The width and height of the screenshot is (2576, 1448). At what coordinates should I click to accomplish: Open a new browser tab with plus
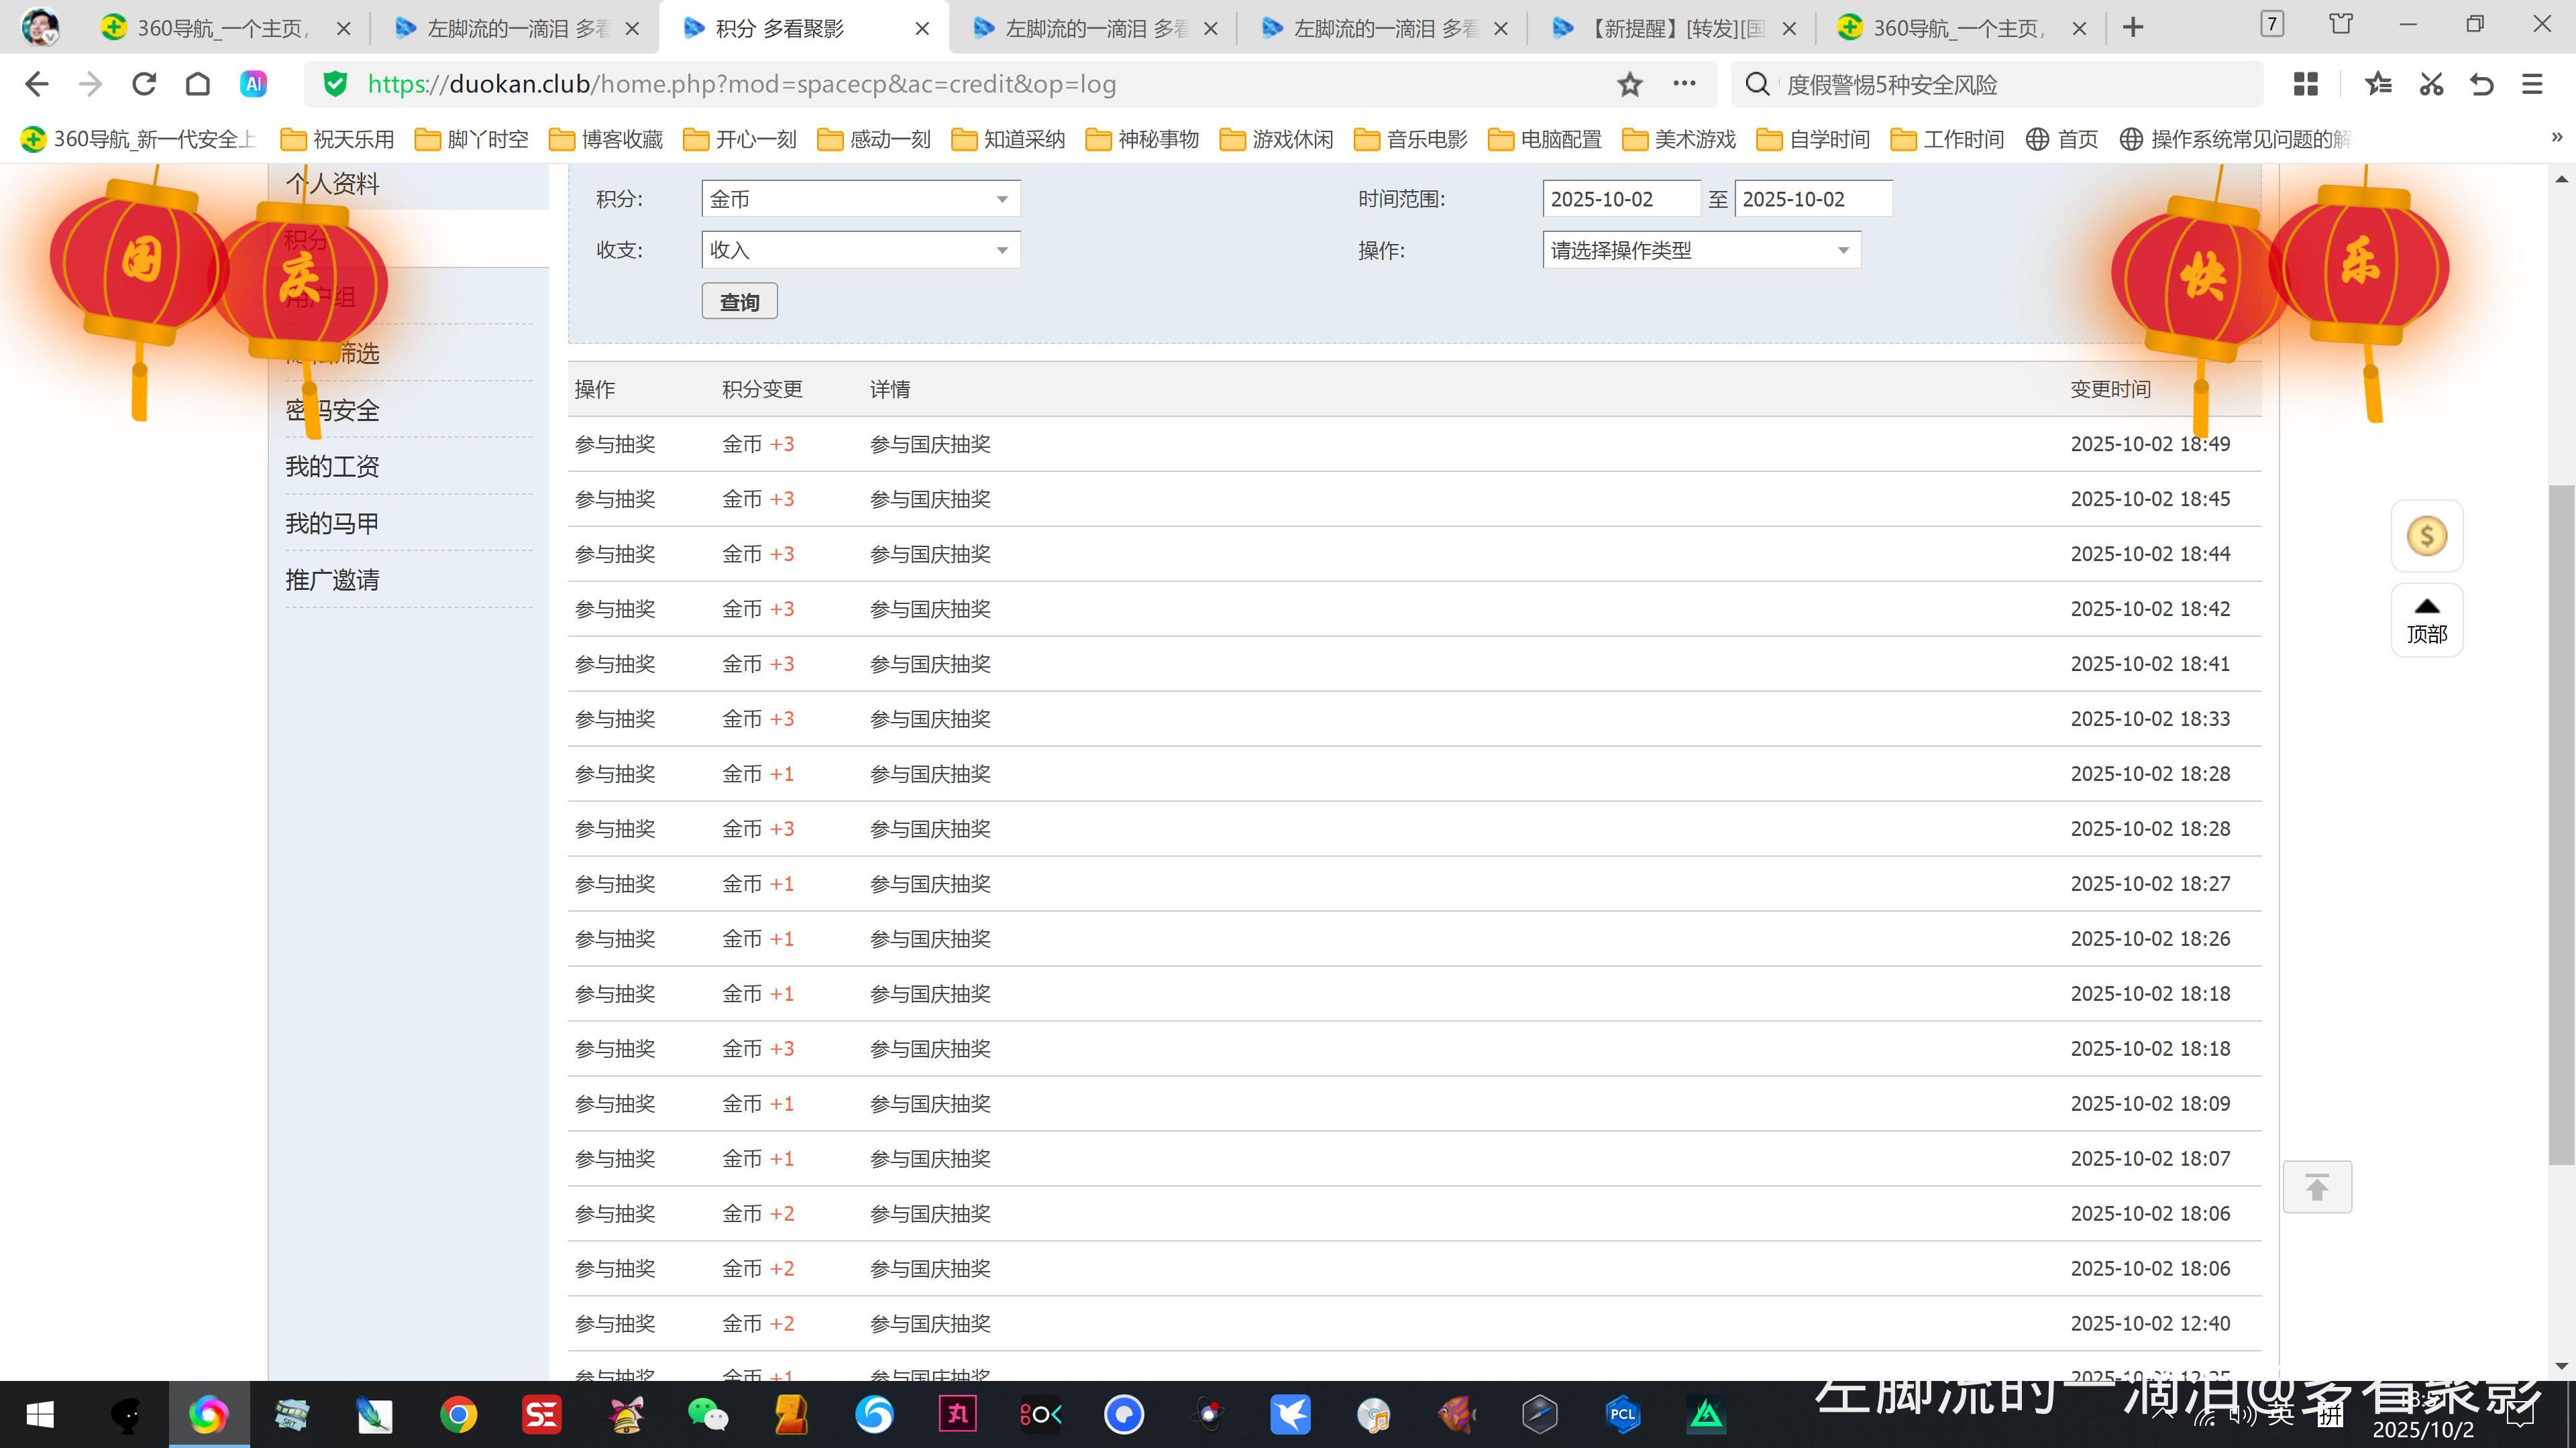[x=2132, y=28]
